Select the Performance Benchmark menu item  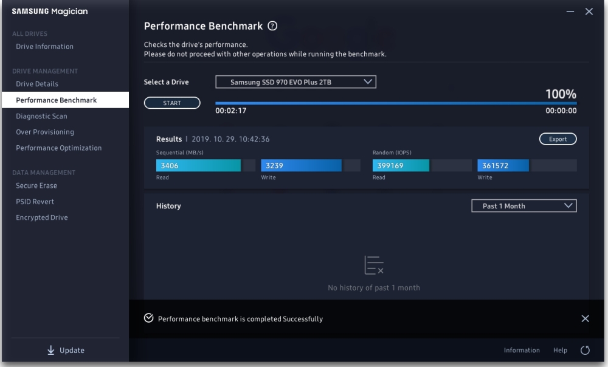click(x=66, y=100)
